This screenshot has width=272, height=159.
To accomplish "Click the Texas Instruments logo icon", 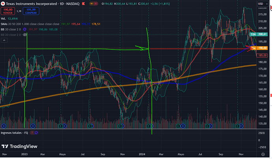I will (x=3, y=4).
